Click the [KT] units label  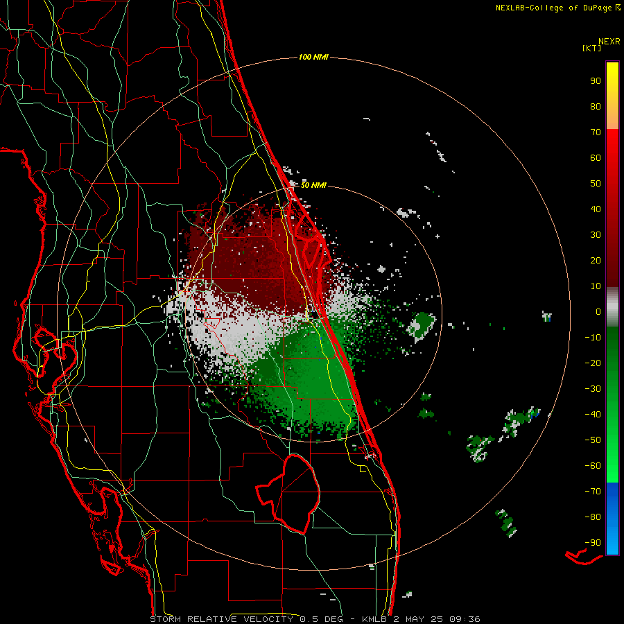pyautogui.click(x=592, y=48)
